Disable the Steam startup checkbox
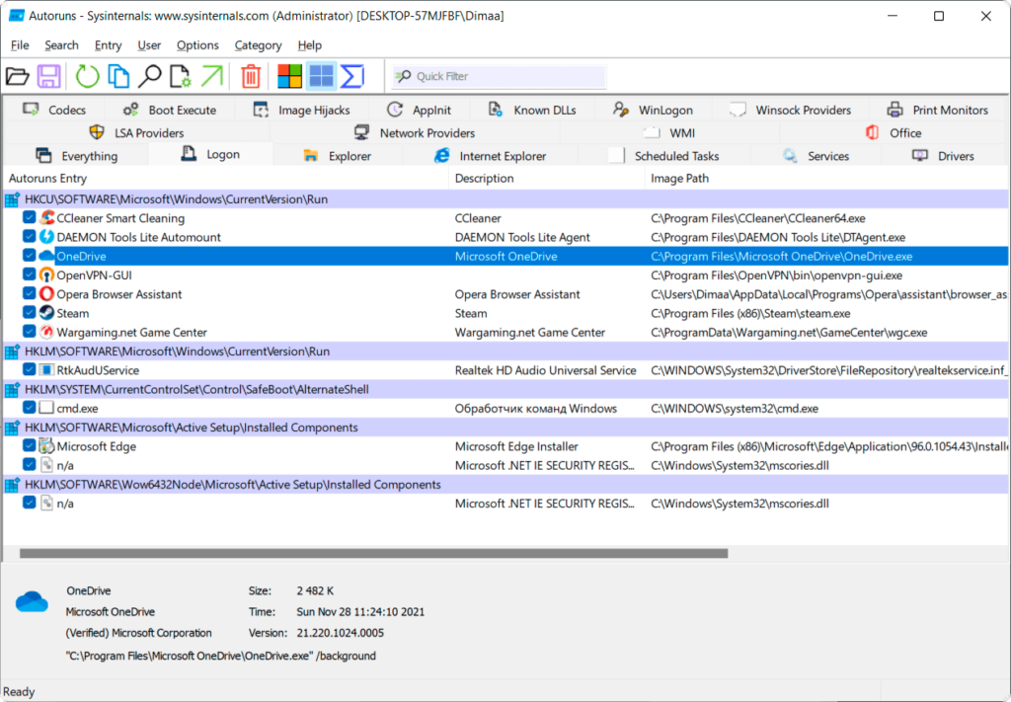This screenshot has height=702, width=1011. click(x=30, y=313)
